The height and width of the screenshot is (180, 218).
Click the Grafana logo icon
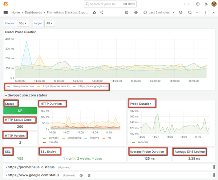point(5,4)
